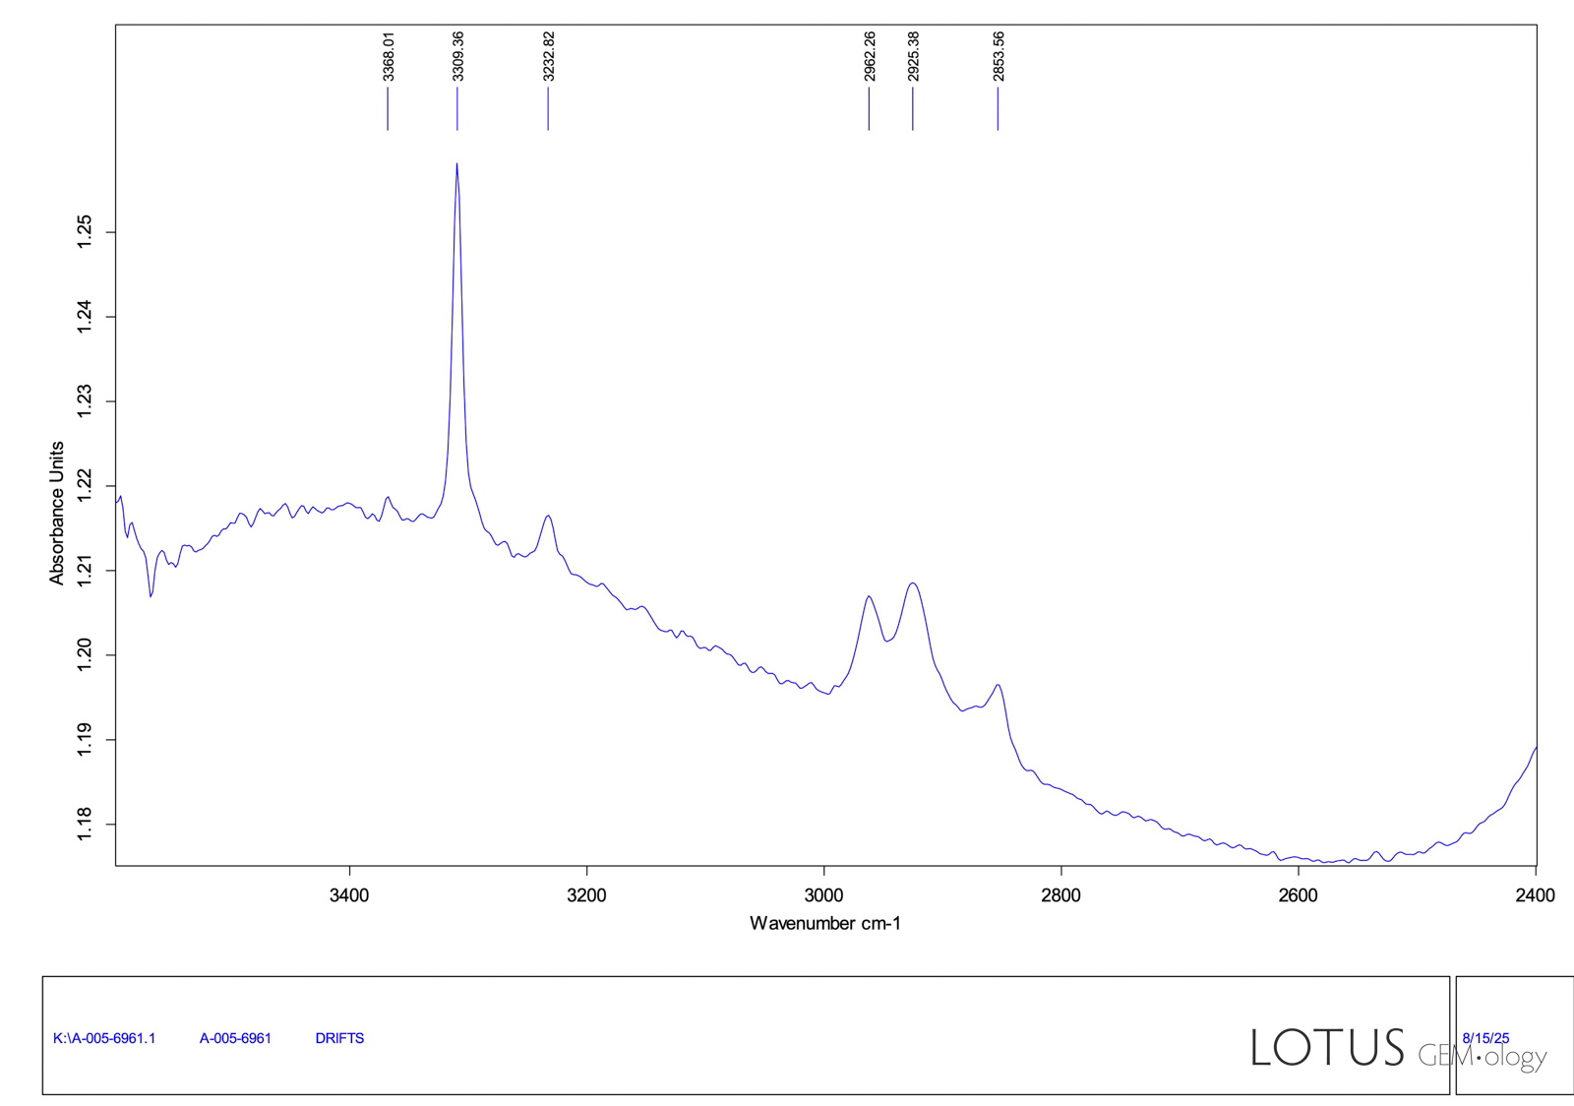Click the tip of the tallest spectrum peak
Viewport: 1574px width, 1106px height.
457,164
